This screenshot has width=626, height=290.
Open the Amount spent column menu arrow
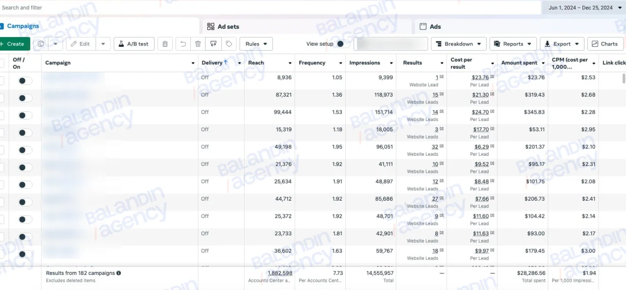point(543,63)
